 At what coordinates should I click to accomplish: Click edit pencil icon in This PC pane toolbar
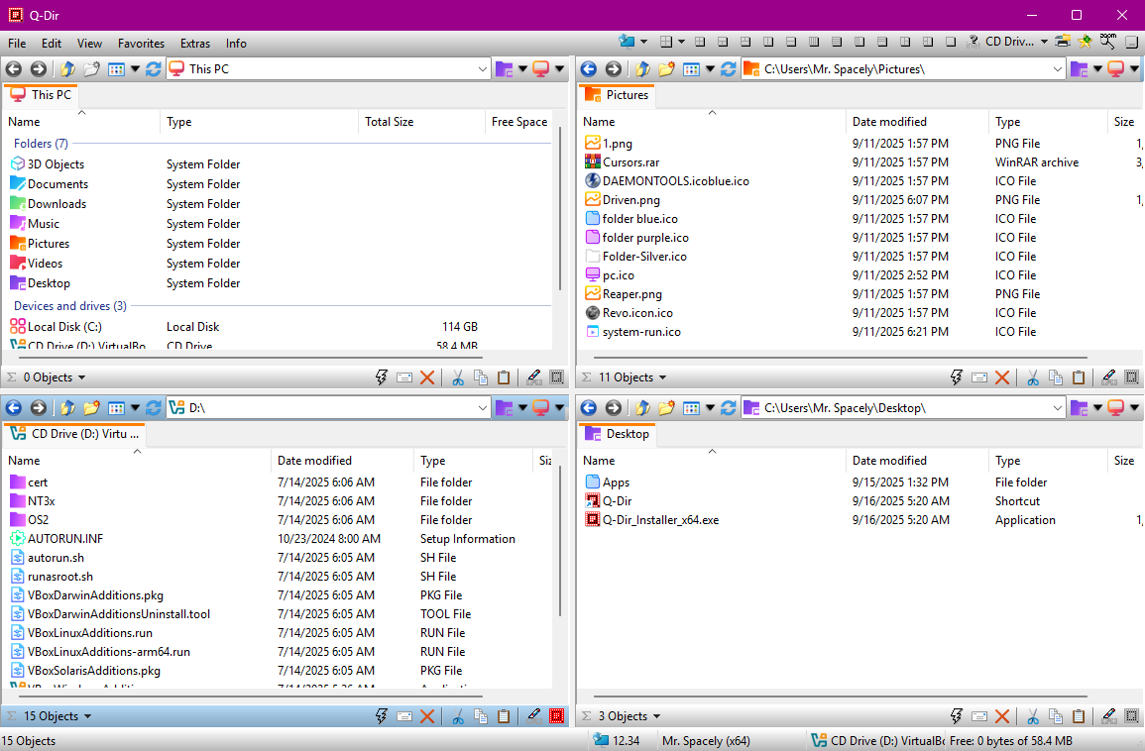tap(533, 377)
